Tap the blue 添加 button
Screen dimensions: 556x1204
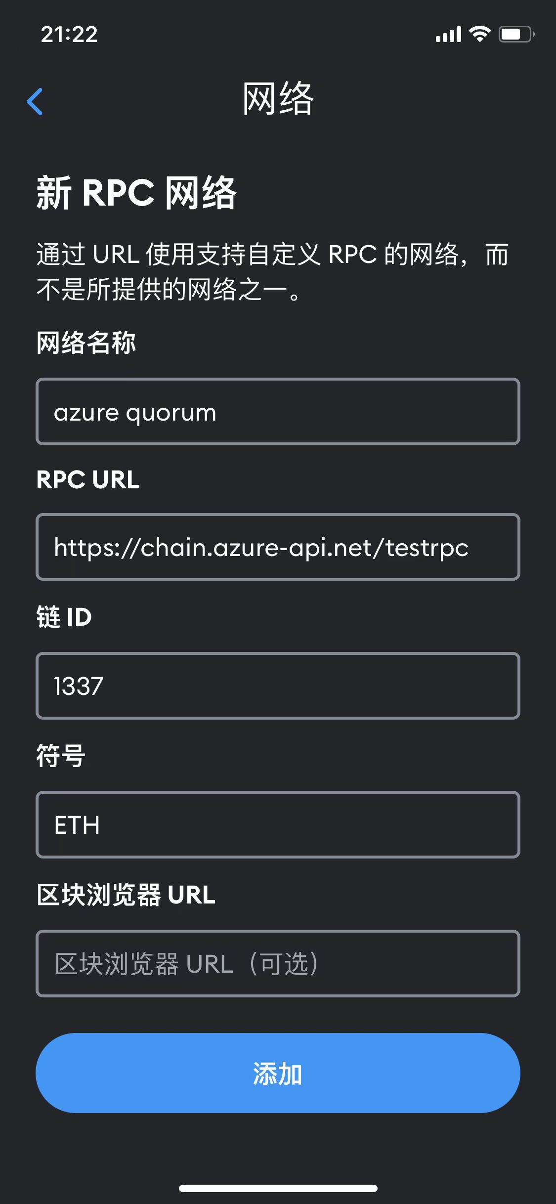tap(278, 1073)
